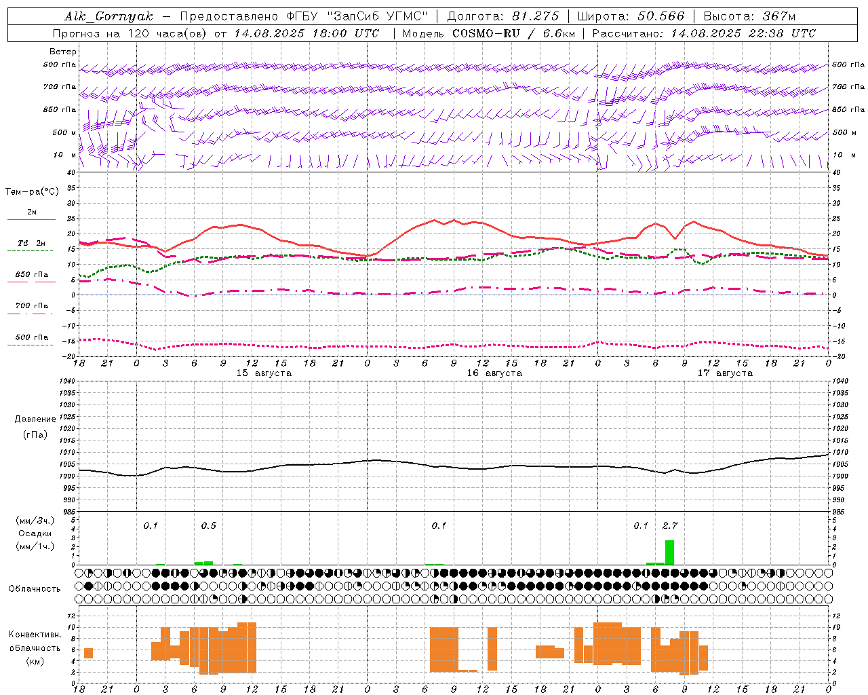Click the (км) convective height unit label
This screenshot has height=695, width=868.
[x=35, y=661]
